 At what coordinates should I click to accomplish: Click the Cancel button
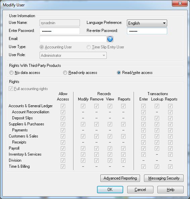click(140, 190)
